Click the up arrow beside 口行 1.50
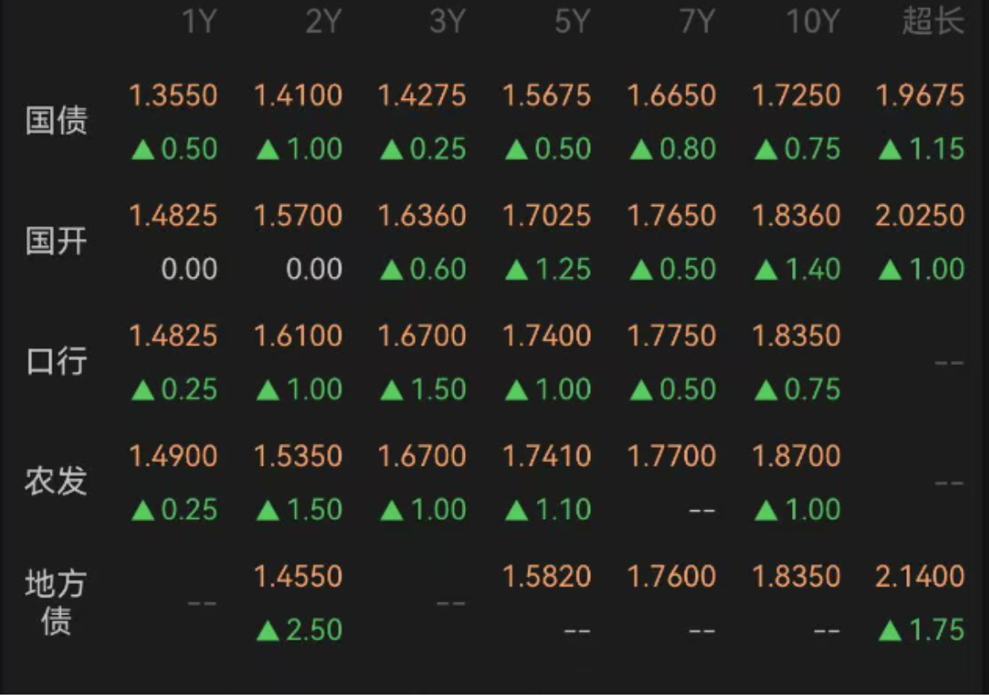The image size is (989, 698). click(x=392, y=390)
